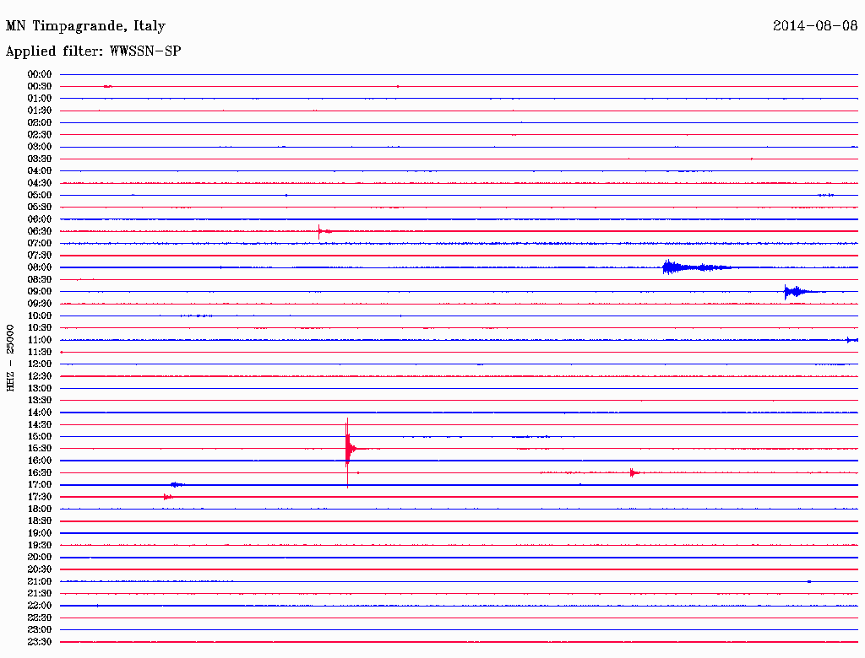Viewport: 865px width, 658px height.
Task: Select the 08:00 time label
Action: coord(40,267)
